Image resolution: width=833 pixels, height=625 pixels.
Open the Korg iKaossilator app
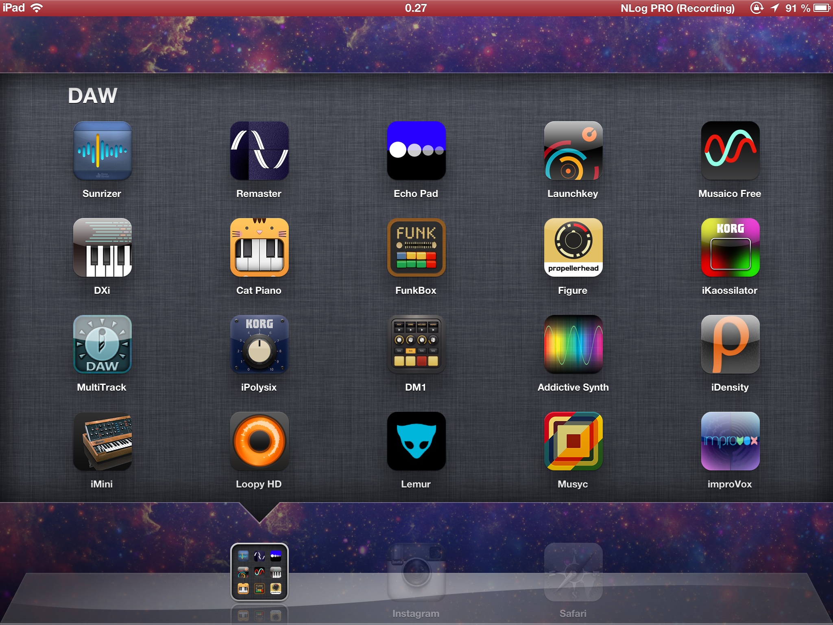pyautogui.click(x=730, y=247)
